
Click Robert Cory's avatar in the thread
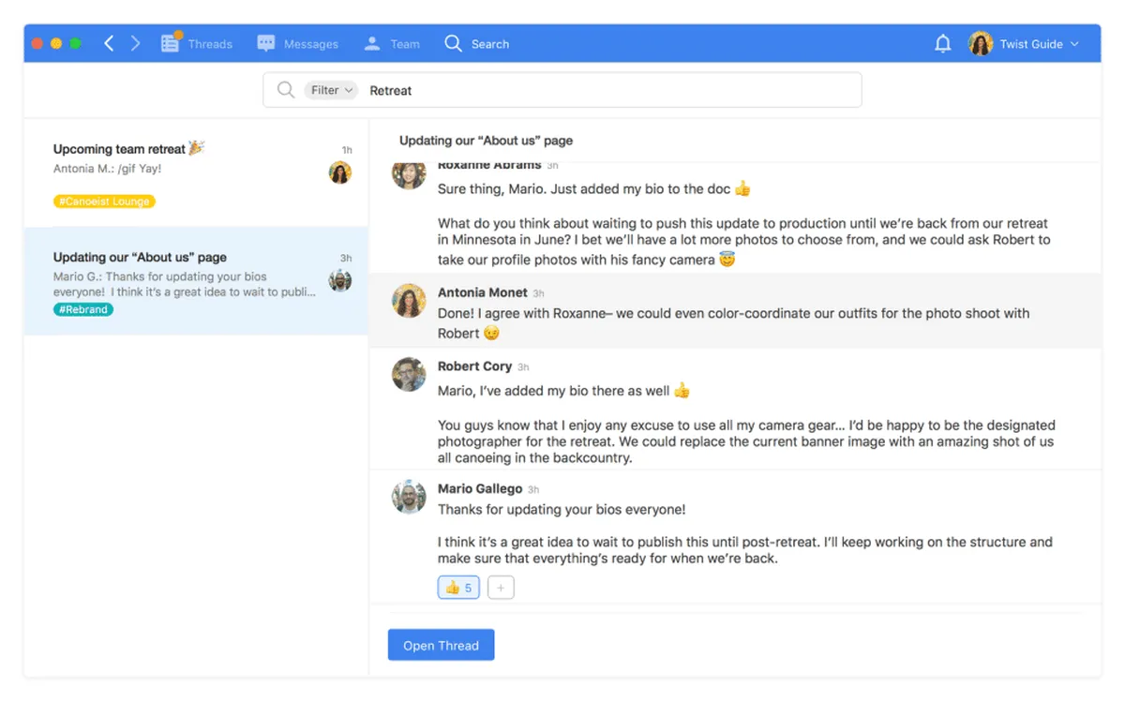(409, 374)
